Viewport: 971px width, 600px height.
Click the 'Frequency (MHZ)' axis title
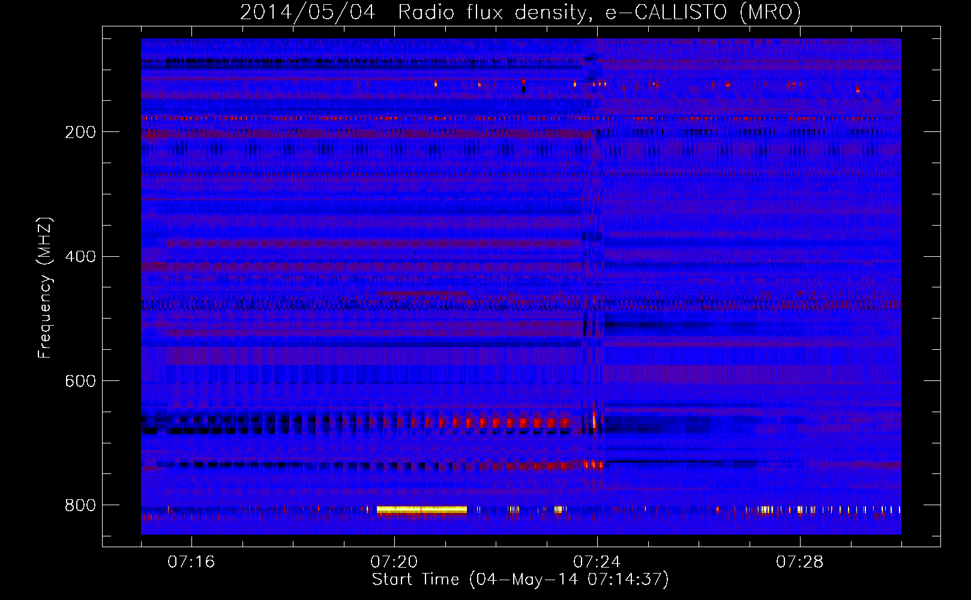[44, 287]
